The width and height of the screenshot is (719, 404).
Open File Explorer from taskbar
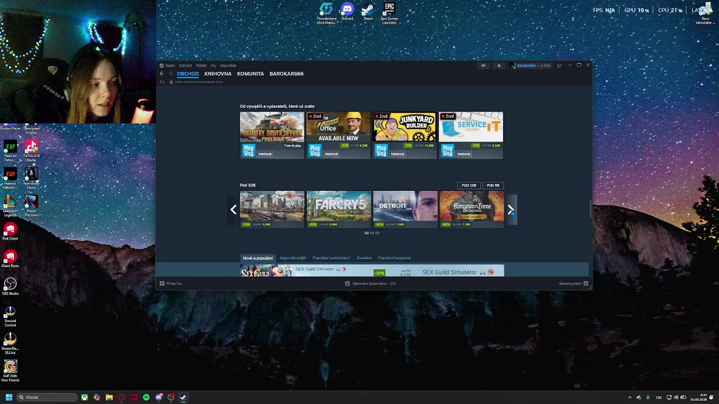(x=109, y=397)
